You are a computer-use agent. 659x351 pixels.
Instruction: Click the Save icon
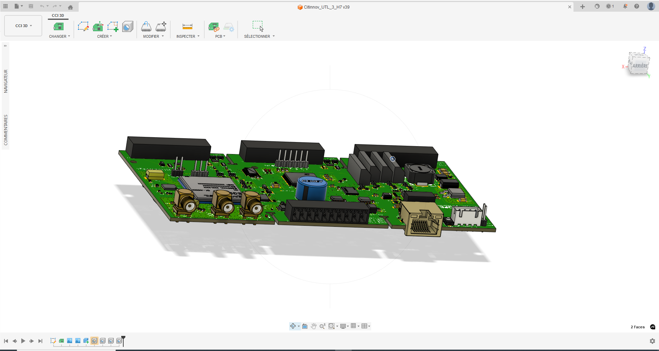(x=31, y=6)
